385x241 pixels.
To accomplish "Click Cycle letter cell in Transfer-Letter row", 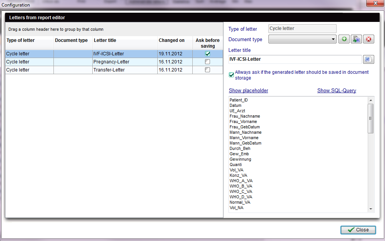I will click(30, 70).
